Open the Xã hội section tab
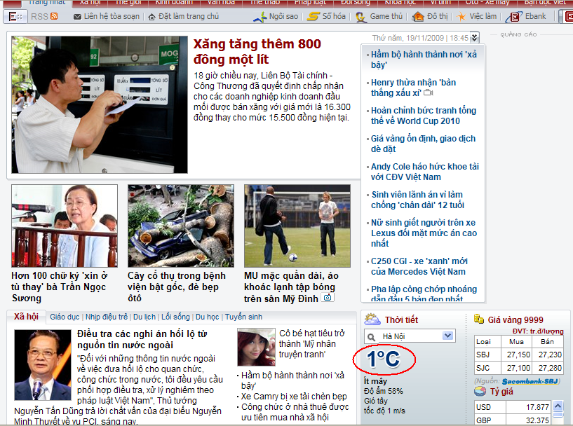This screenshot has width=573, height=426. (x=27, y=317)
